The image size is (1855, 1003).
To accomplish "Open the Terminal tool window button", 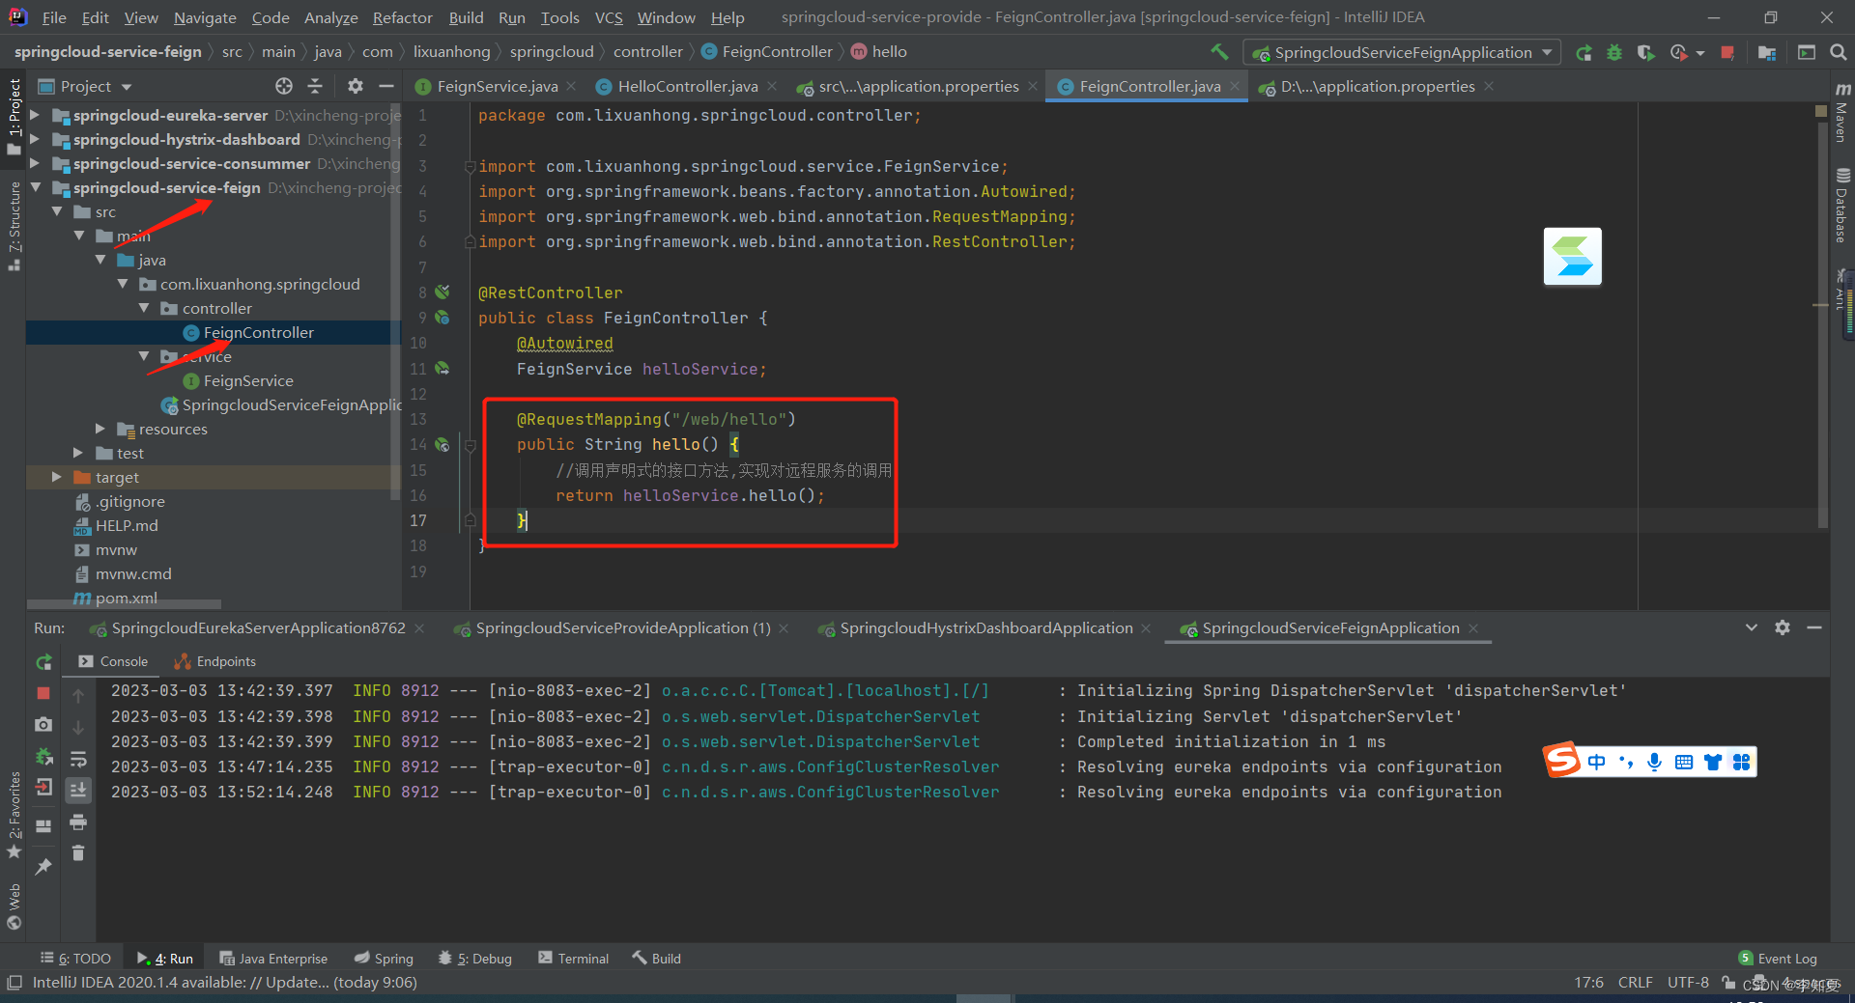I will pyautogui.click(x=574, y=958).
